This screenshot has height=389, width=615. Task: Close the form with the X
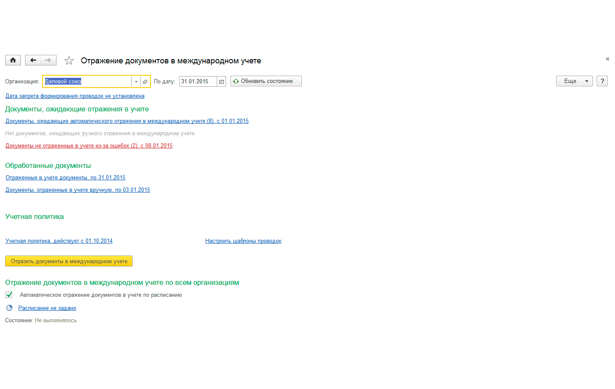[x=607, y=59]
